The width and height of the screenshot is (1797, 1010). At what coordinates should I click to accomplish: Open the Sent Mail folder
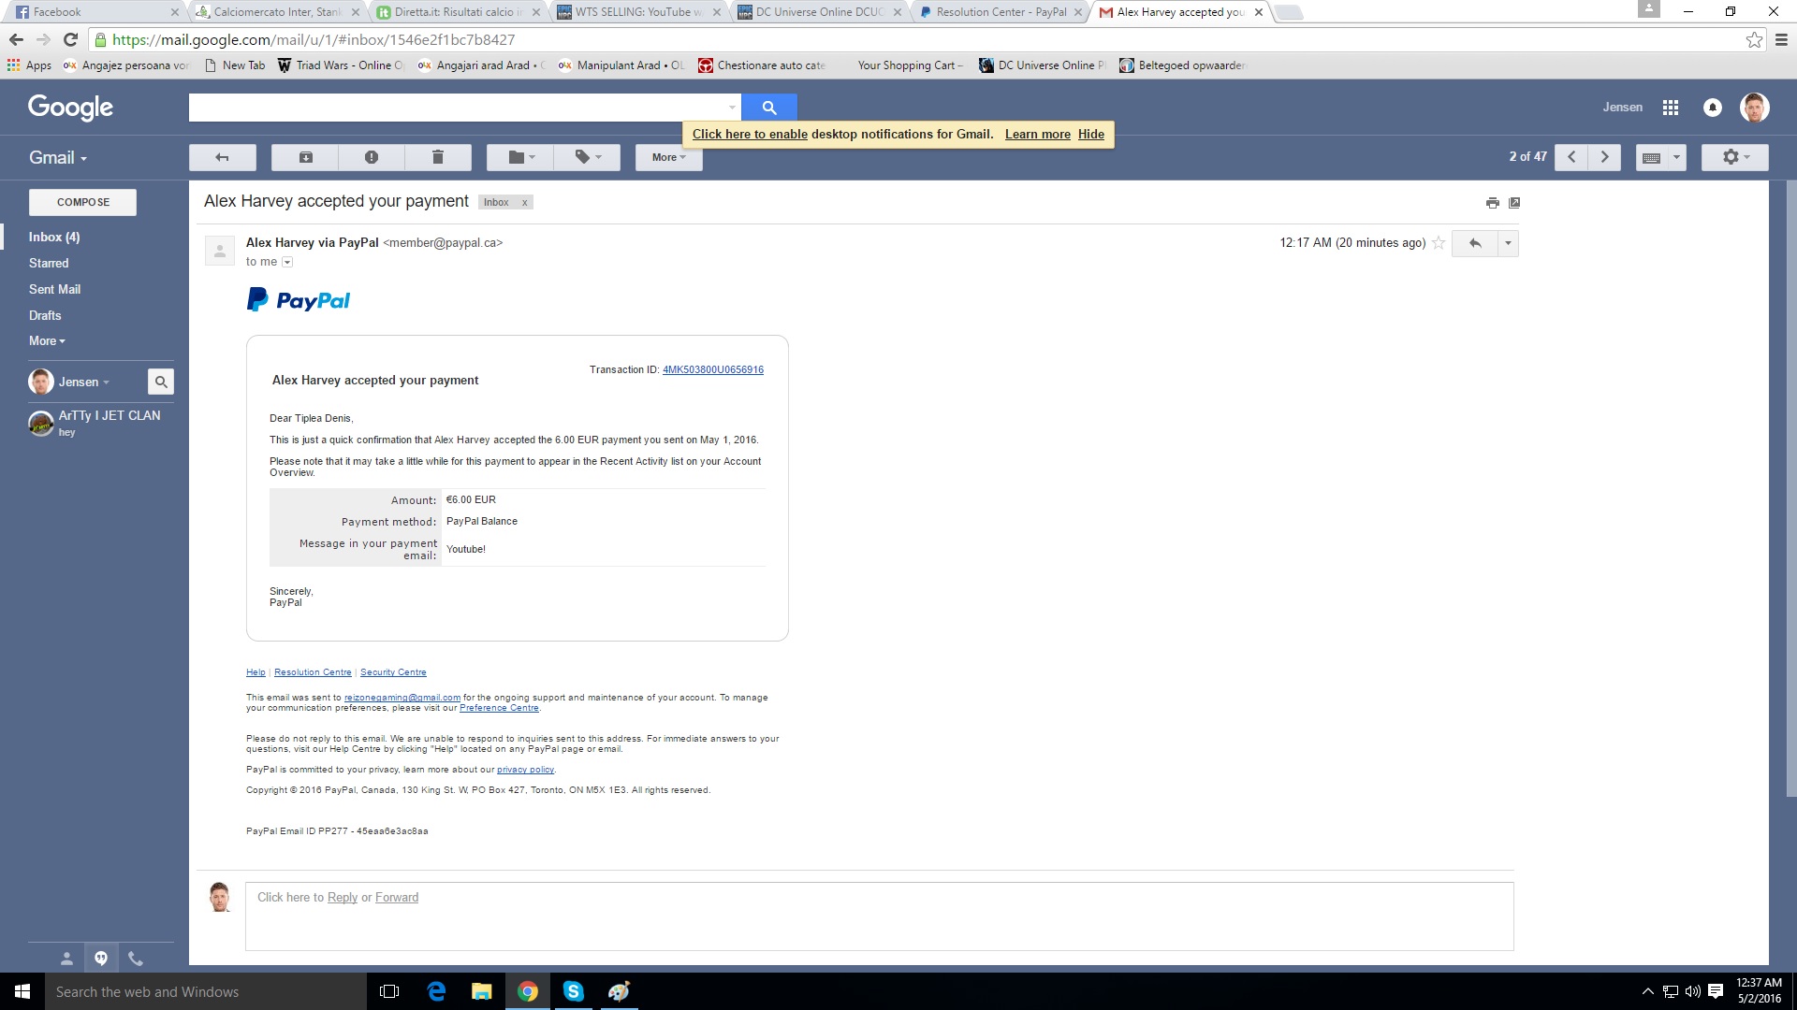[x=54, y=290]
